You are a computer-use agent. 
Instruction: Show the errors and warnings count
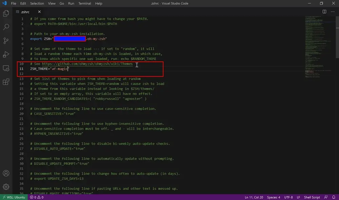click(x=37, y=197)
